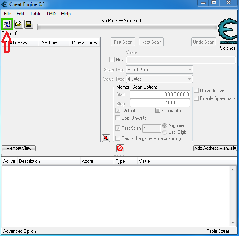Click the Settings label
The width and height of the screenshot is (239, 236).
pos(228,48)
